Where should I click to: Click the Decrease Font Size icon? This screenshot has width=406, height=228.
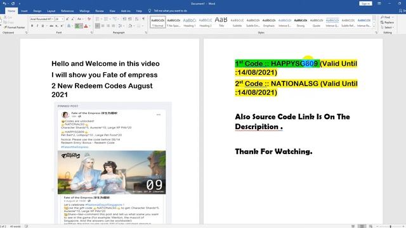click(x=73, y=19)
